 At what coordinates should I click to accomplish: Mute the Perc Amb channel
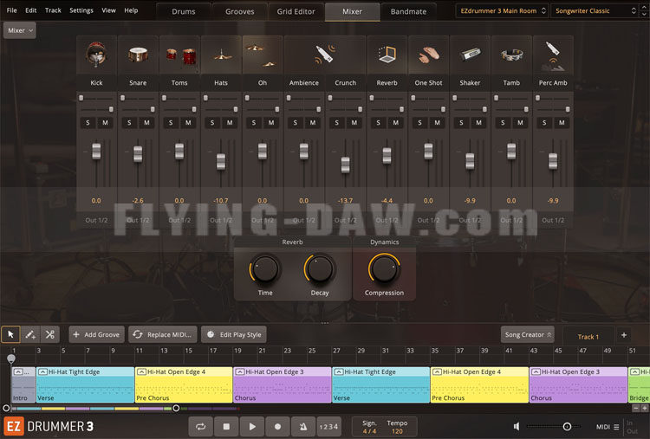click(x=562, y=123)
